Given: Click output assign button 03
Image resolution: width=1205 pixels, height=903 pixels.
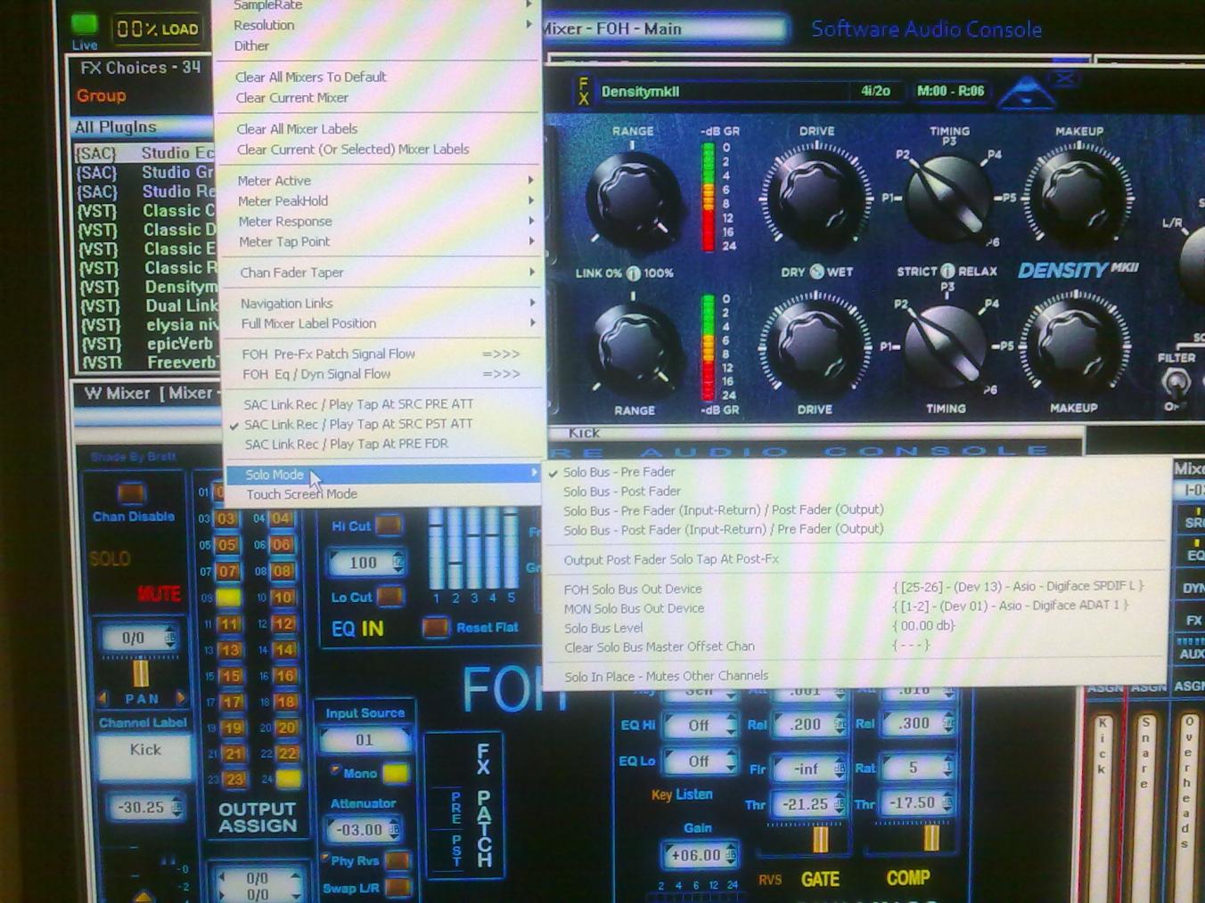Looking at the screenshot, I should 227,519.
